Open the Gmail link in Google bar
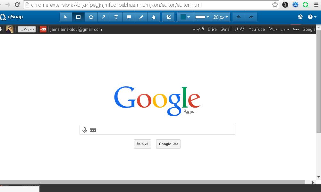Screen dimensions: 321x192 226,29
